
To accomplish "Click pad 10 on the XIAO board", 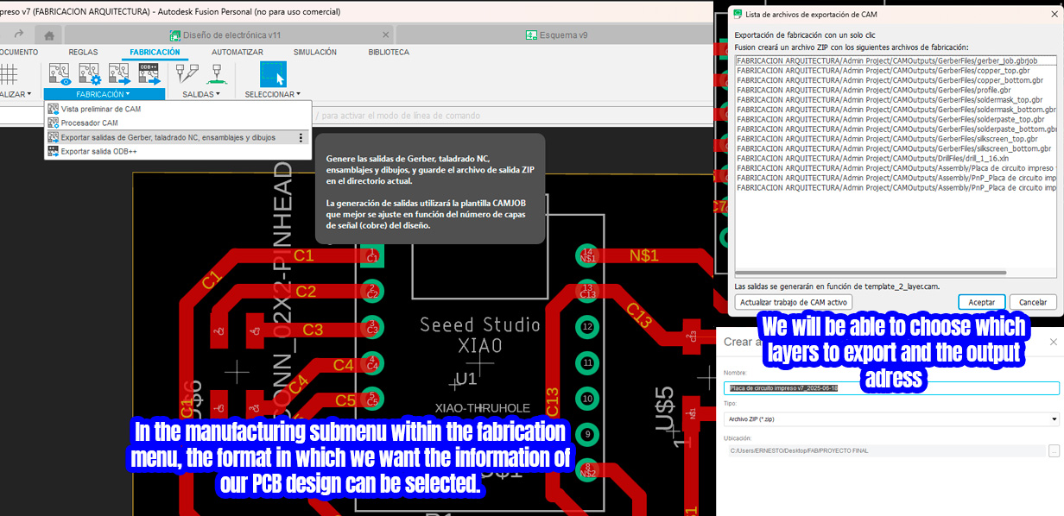I will click(x=588, y=399).
